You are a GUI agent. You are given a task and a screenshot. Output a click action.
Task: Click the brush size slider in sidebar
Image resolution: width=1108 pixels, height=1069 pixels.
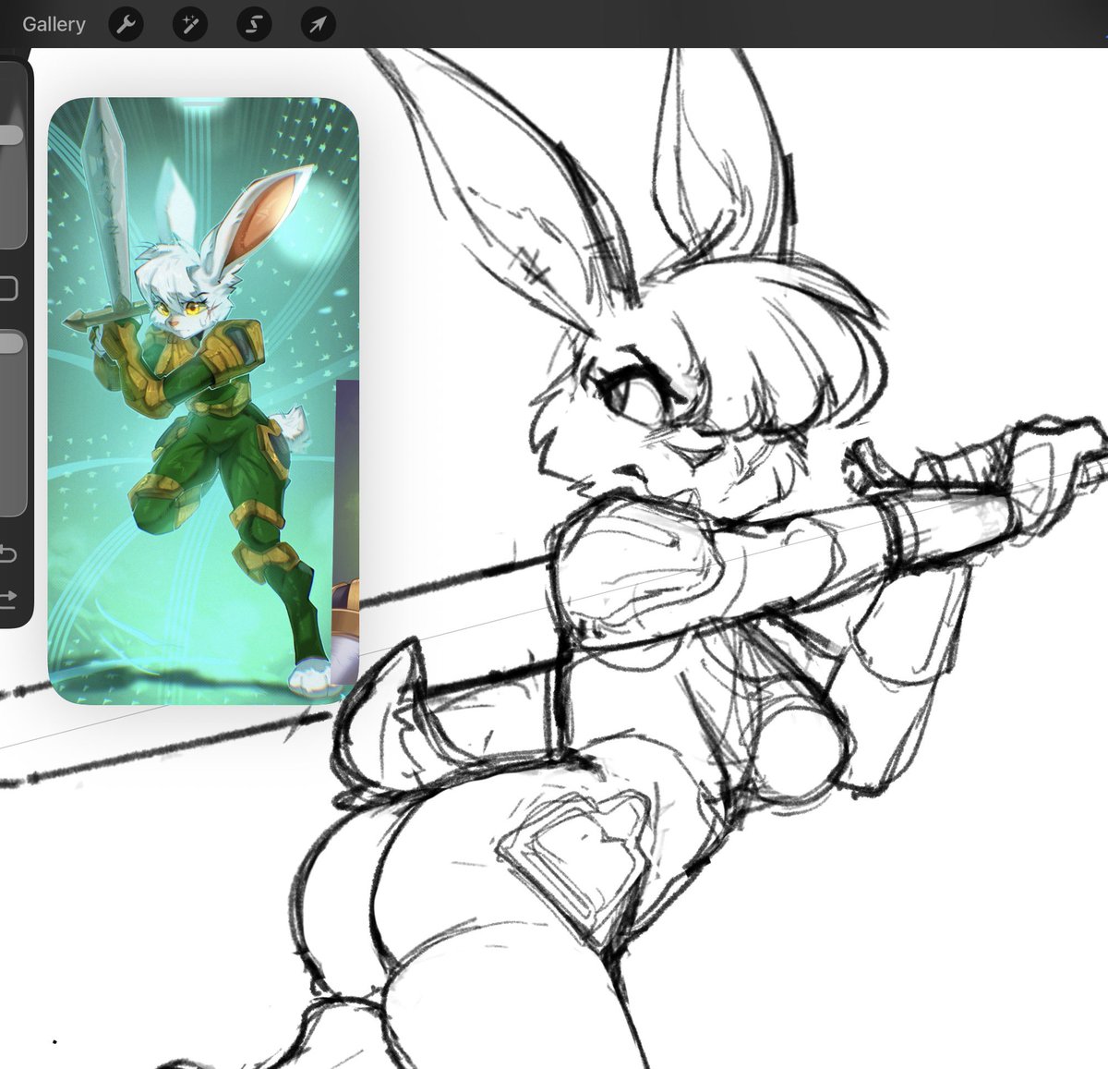[x=11, y=155]
